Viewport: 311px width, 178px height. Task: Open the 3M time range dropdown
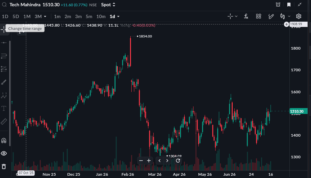click(40, 16)
